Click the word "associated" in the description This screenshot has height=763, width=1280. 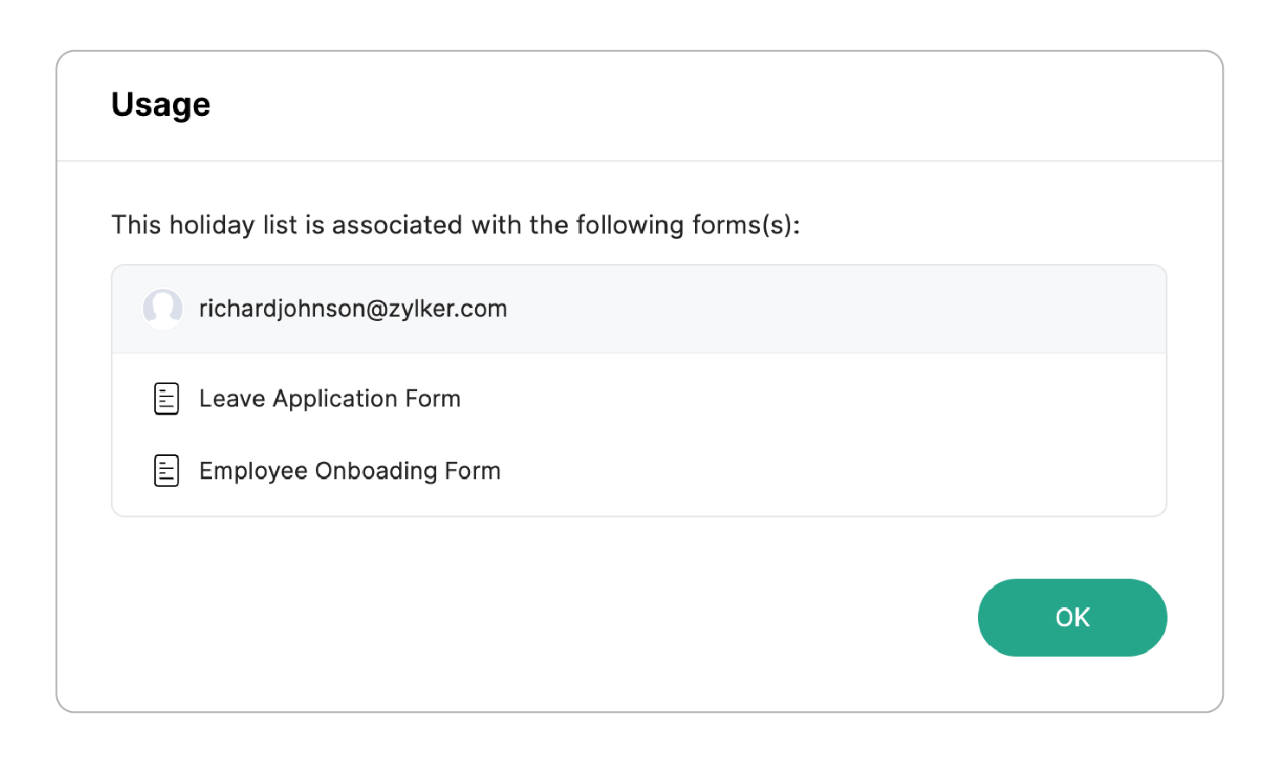[x=396, y=225]
